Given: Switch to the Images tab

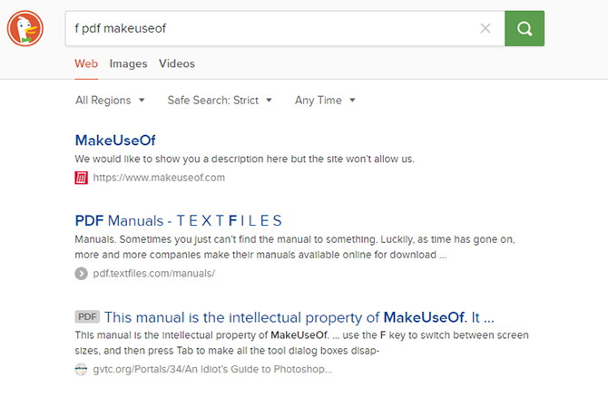Looking at the screenshot, I should pyautogui.click(x=128, y=63).
